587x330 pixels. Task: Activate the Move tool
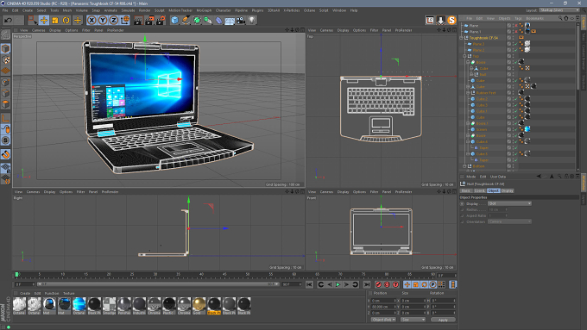click(x=44, y=20)
